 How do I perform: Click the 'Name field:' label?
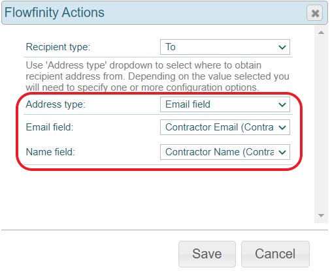pyautogui.click(x=50, y=152)
